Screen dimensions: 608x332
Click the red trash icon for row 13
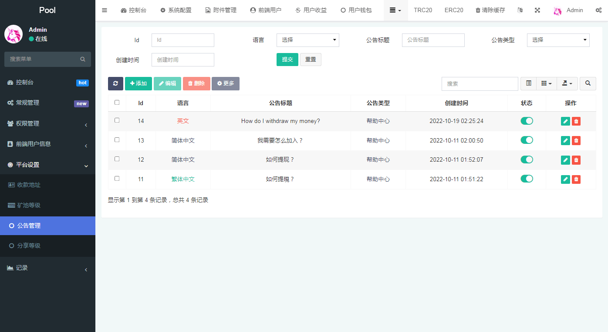576,140
